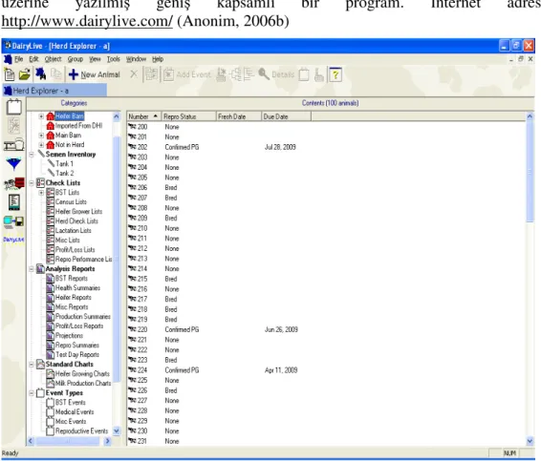Sort by the Repro Status column header
541x461 pixels.
tap(189, 116)
